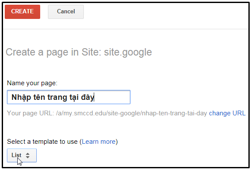Open the change URL link
The height and width of the screenshot is (170, 251).
[x=227, y=113]
